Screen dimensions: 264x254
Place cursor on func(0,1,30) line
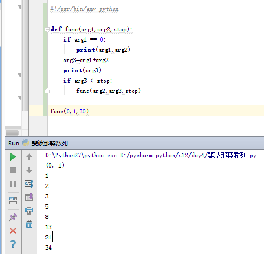(x=69, y=111)
